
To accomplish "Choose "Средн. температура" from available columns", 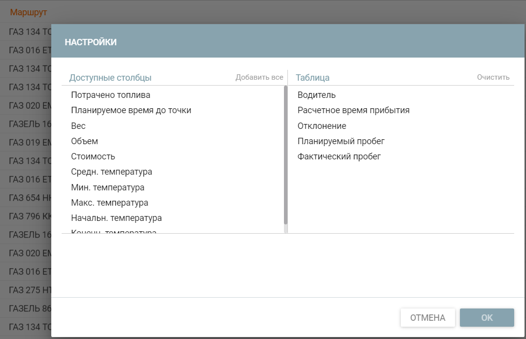I will pos(111,172).
